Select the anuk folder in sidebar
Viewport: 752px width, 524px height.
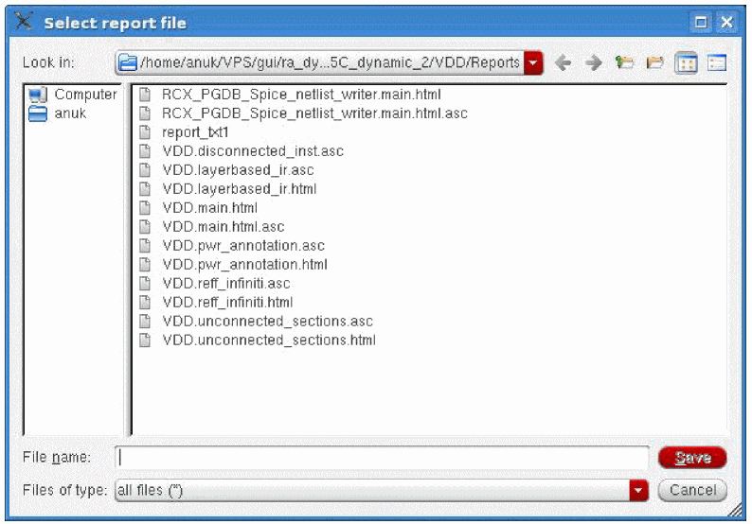(58, 114)
